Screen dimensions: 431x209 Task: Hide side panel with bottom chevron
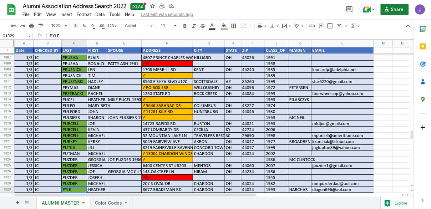coord(423,201)
